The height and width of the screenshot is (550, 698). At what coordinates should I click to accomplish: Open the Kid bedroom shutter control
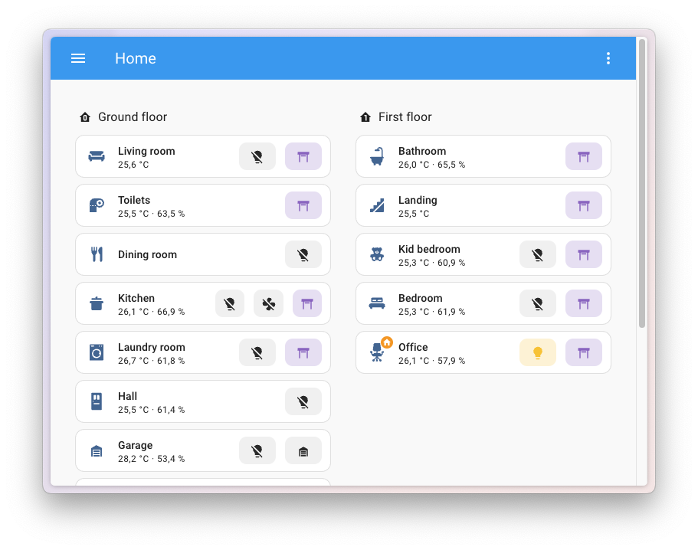click(584, 254)
